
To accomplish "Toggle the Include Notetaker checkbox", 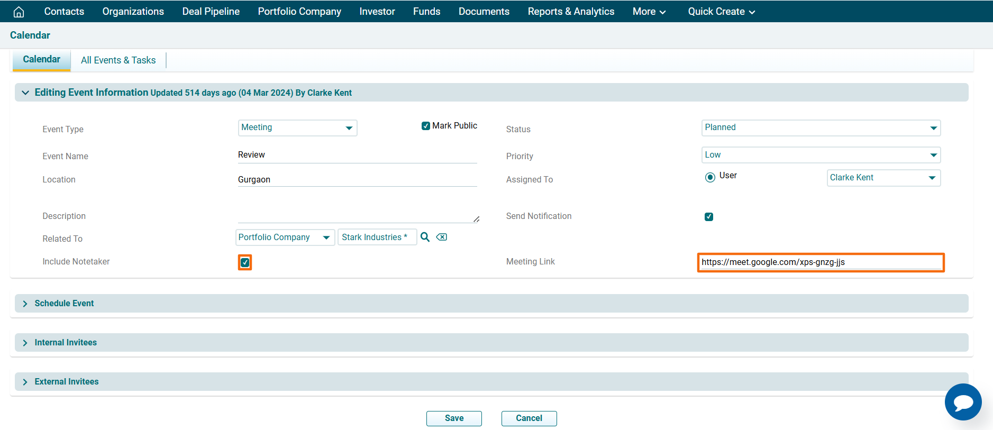I will point(245,262).
